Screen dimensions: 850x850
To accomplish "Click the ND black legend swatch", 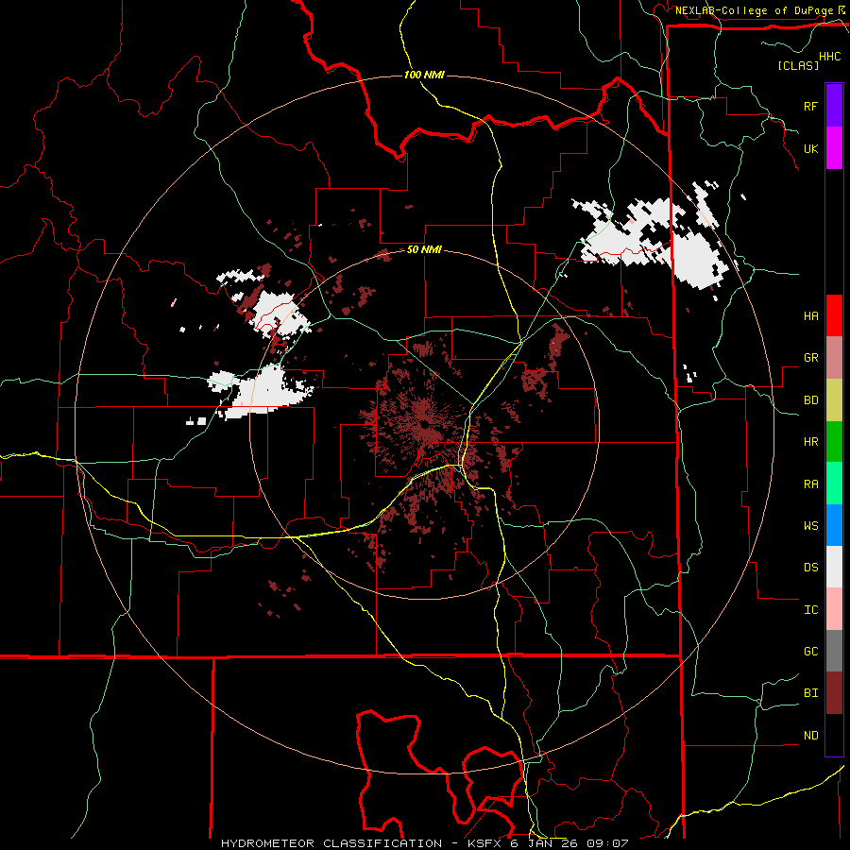I will [834, 735].
